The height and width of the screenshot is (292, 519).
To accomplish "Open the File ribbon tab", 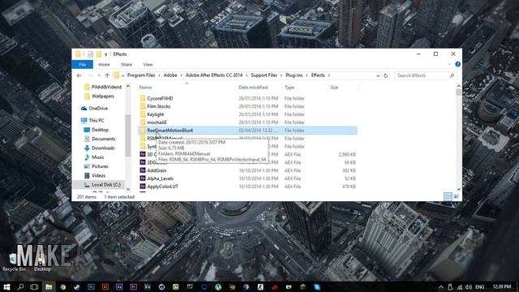I will point(83,64).
